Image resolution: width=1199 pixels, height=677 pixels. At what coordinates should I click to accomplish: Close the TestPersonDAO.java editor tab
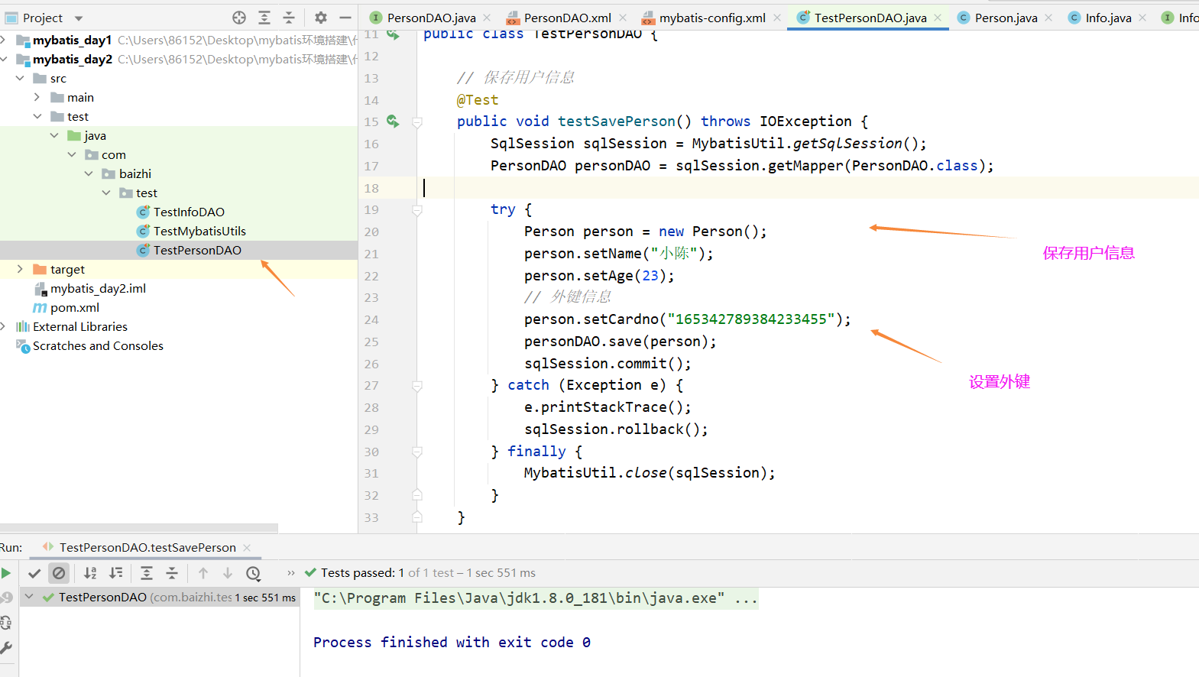938,18
